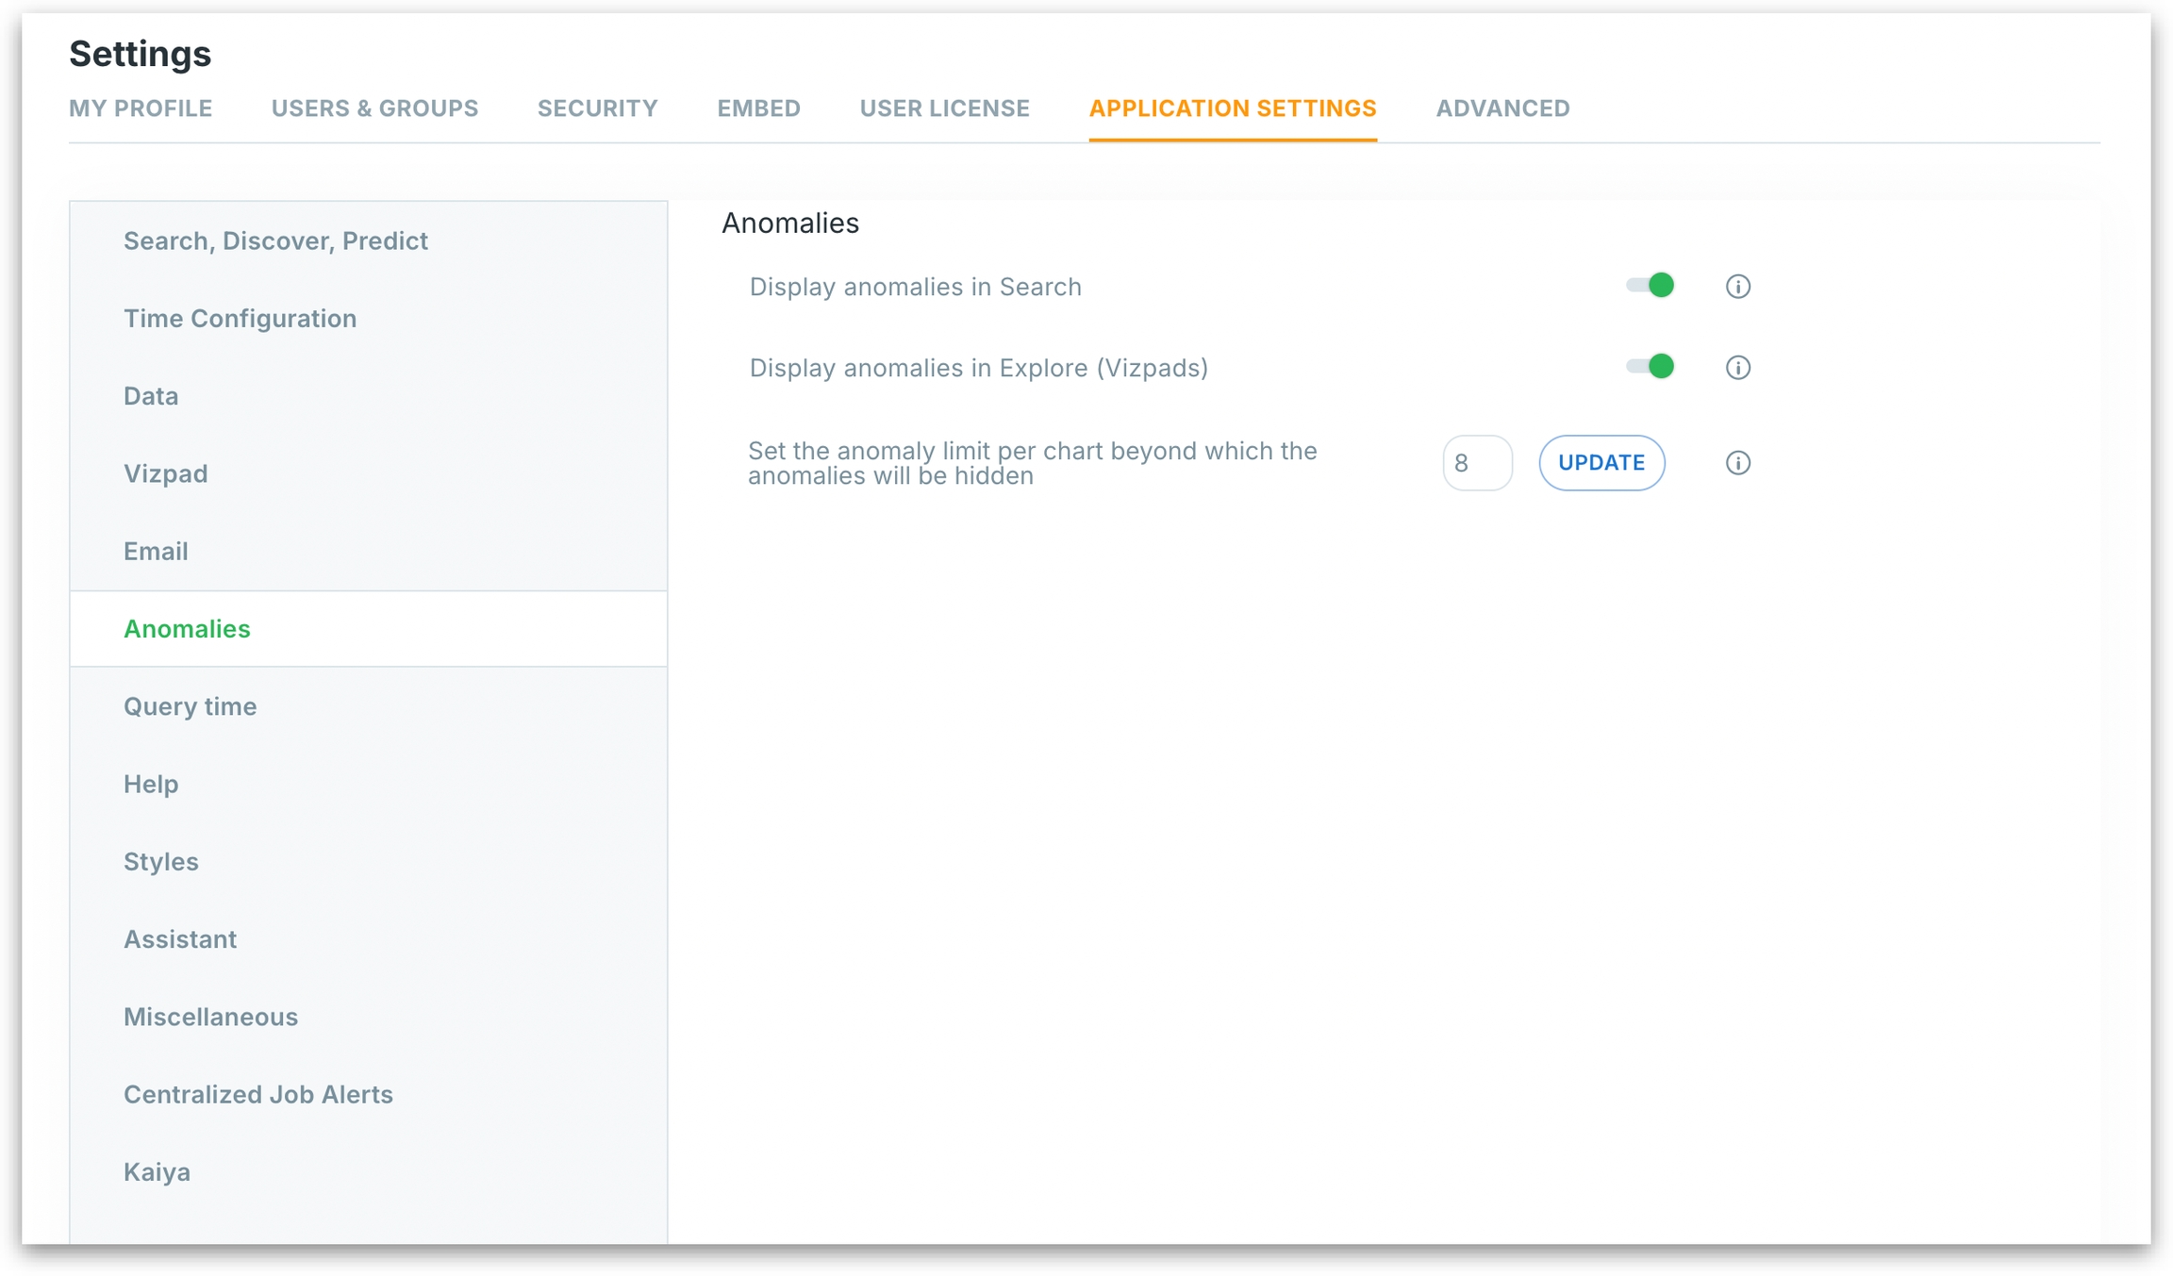Focus the anomaly limit number field
This screenshot has width=2173, height=1276.
coord(1476,463)
